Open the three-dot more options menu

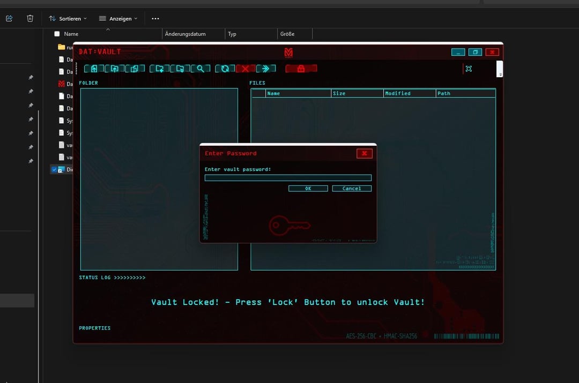[155, 18]
